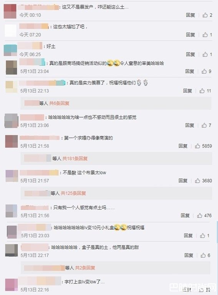Like the 5月13日 23:06 comment with 7 likes
Screen dimensions: 218x295
tap(204, 125)
